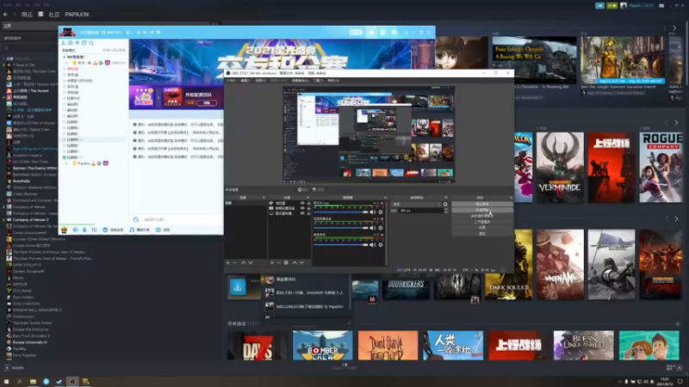This screenshot has width=689, height=387.
Task: Click the YY search magnifier icon
Action: coord(91,43)
